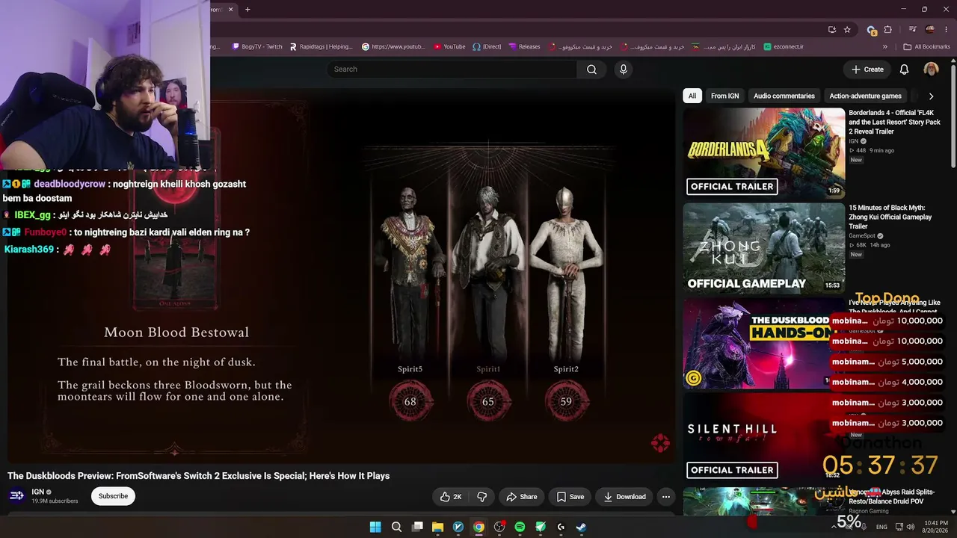Open the taskbar clock and date
This screenshot has width=957, height=538.
coord(935,527)
